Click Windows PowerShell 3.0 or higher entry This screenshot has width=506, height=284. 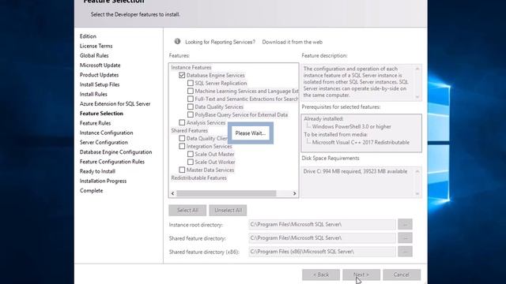(x=351, y=126)
